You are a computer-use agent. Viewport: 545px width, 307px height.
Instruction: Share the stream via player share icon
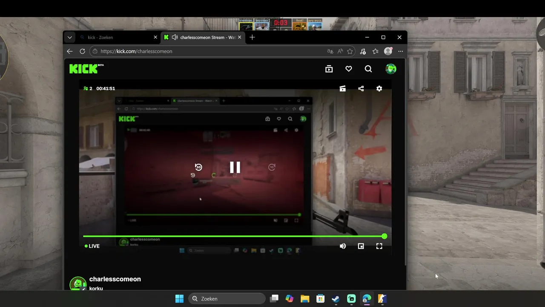[361, 89]
